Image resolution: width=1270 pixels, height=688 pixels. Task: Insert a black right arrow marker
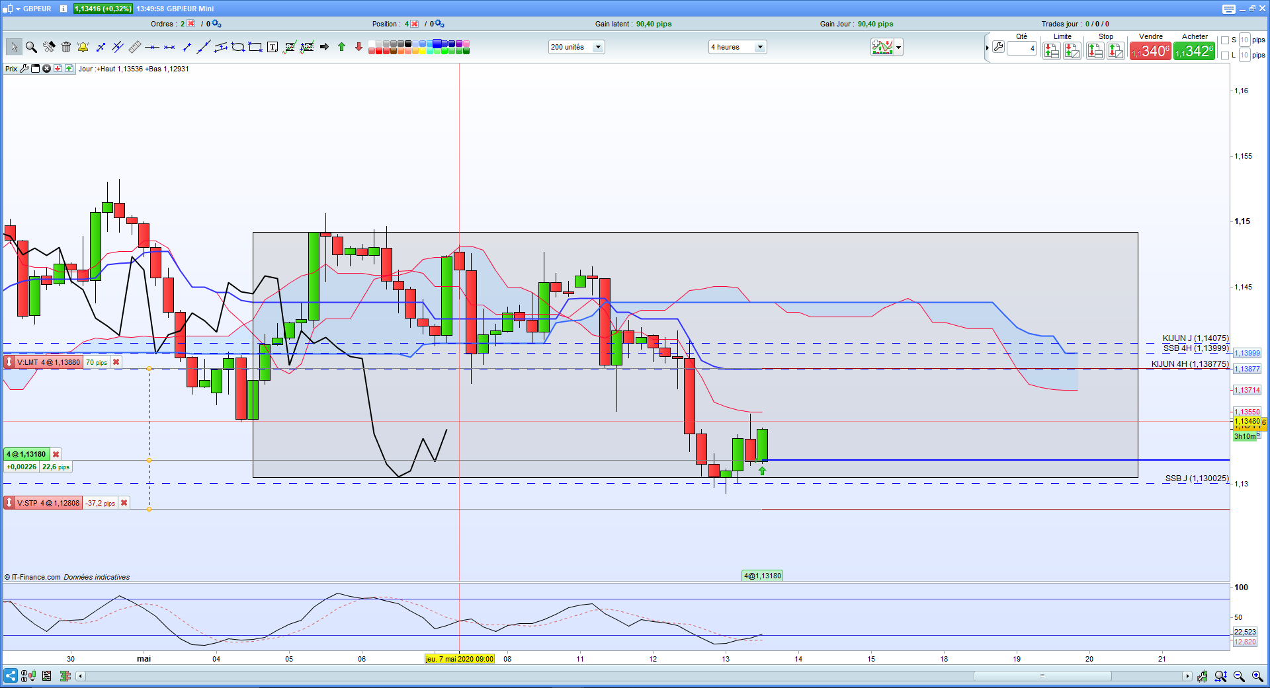point(324,47)
